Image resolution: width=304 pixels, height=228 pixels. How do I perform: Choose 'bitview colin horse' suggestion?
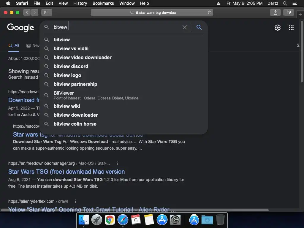click(x=124, y=124)
